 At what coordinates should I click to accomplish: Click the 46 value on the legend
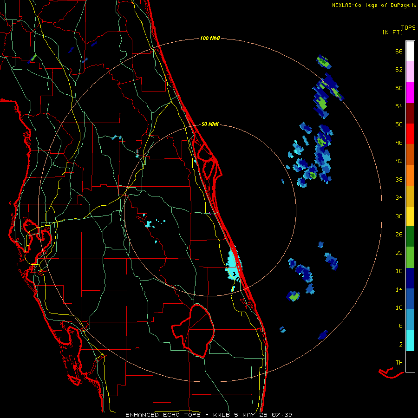399,143
